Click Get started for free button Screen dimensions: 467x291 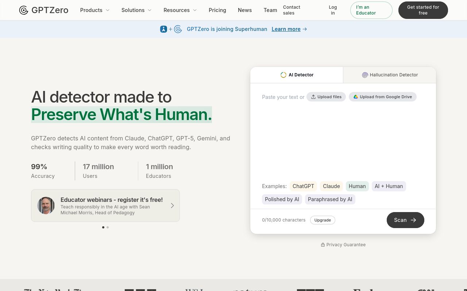[x=423, y=10]
